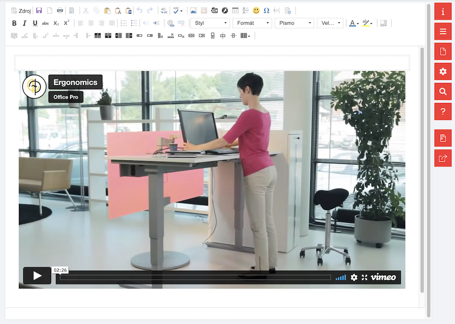Insert table row below icon

[108, 36]
